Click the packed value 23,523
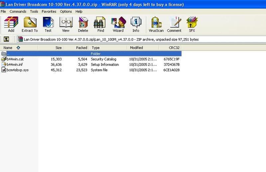The width and height of the screenshot is (266, 172). pos(81,70)
